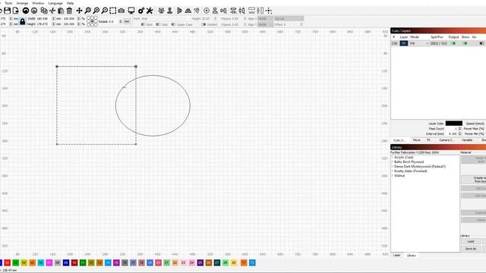Click the Copy icon in toolbar

tap(44, 11)
